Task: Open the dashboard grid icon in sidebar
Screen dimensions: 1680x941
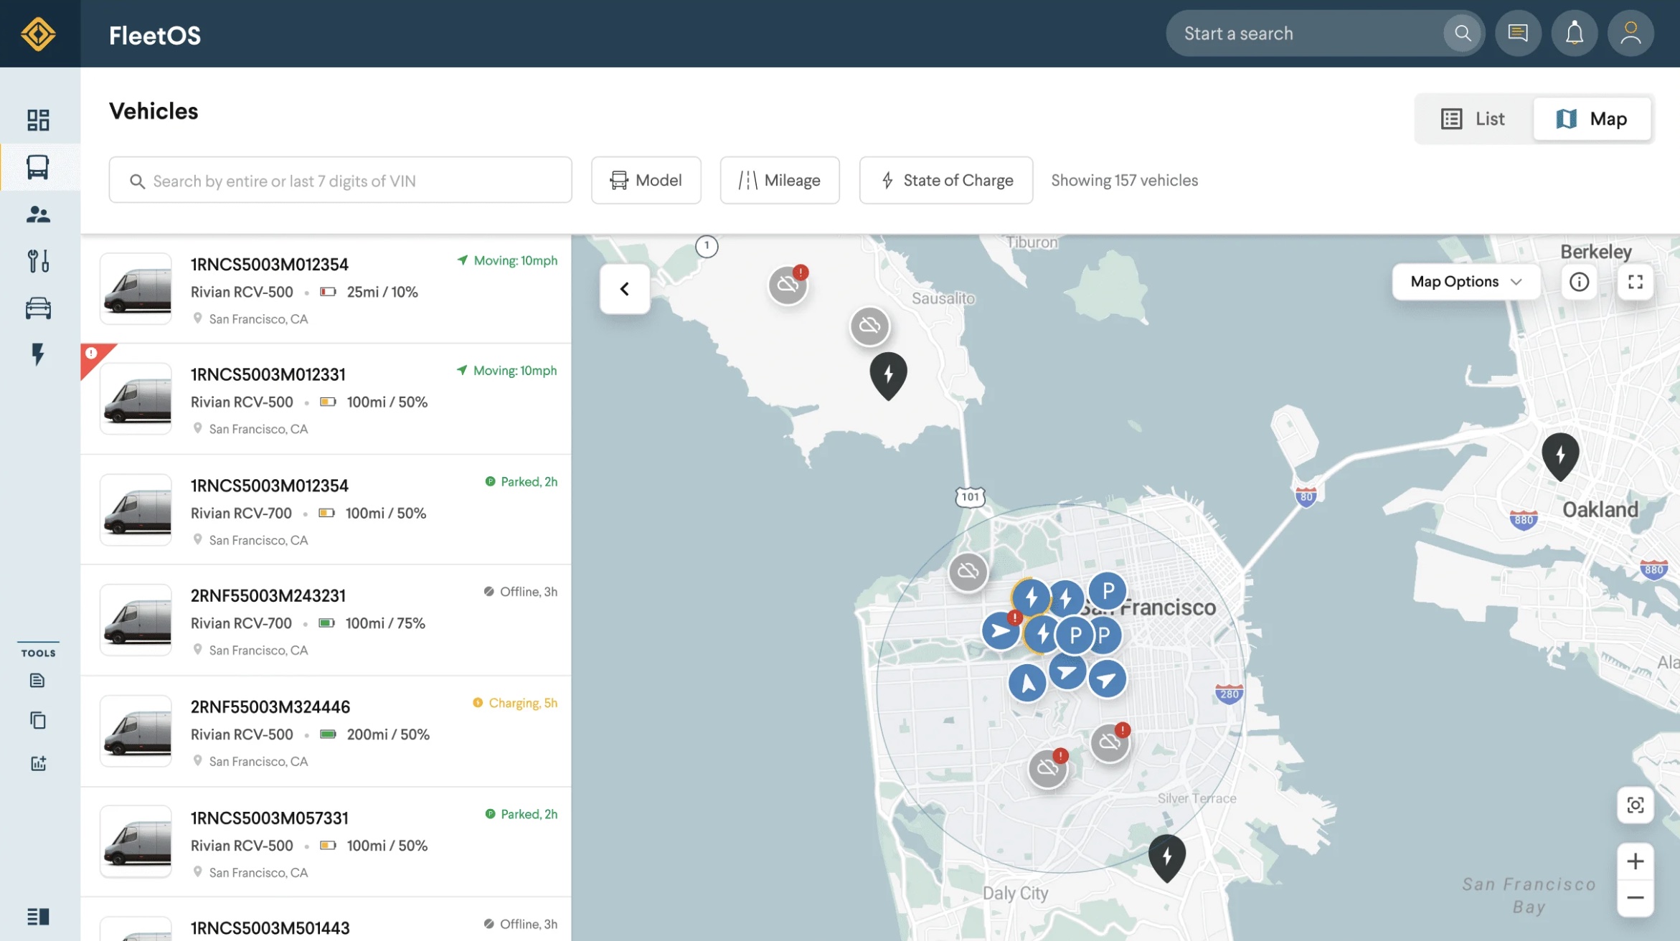Action: click(x=38, y=120)
